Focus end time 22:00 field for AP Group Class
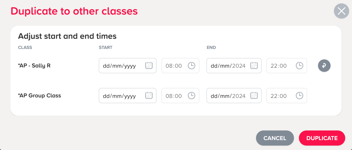Screen dimensions: 352x150 click(x=287, y=96)
